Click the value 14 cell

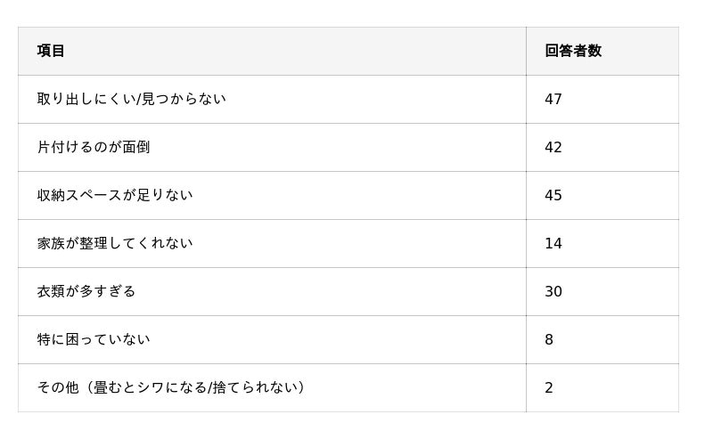(x=602, y=244)
